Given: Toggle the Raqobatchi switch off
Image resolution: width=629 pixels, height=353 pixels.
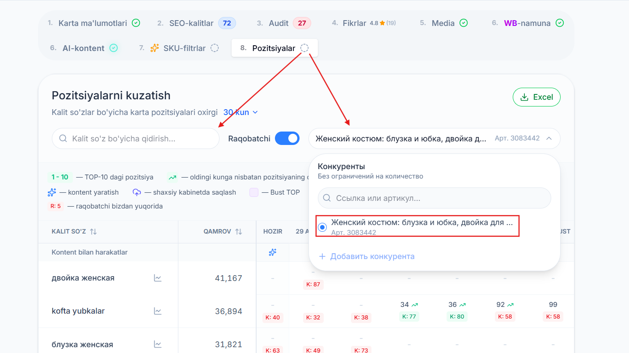Looking at the screenshot, I should point(287,139).
